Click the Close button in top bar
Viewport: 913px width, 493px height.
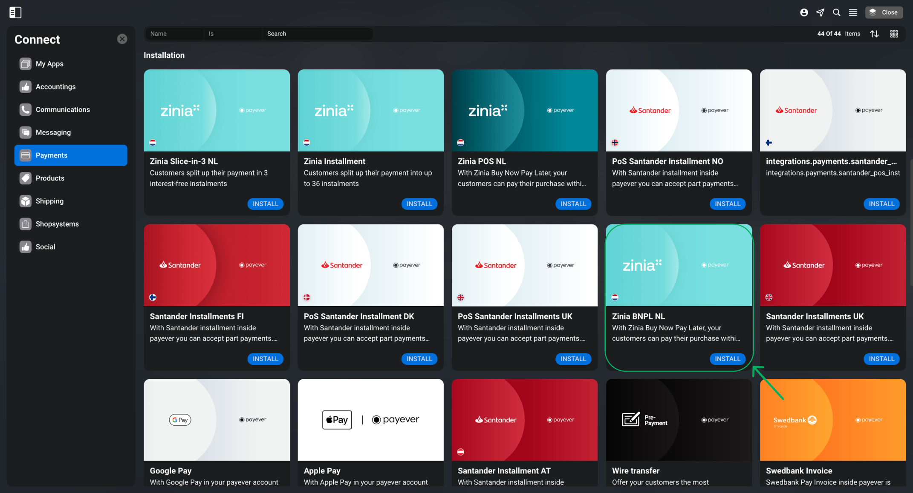(884, 12)
